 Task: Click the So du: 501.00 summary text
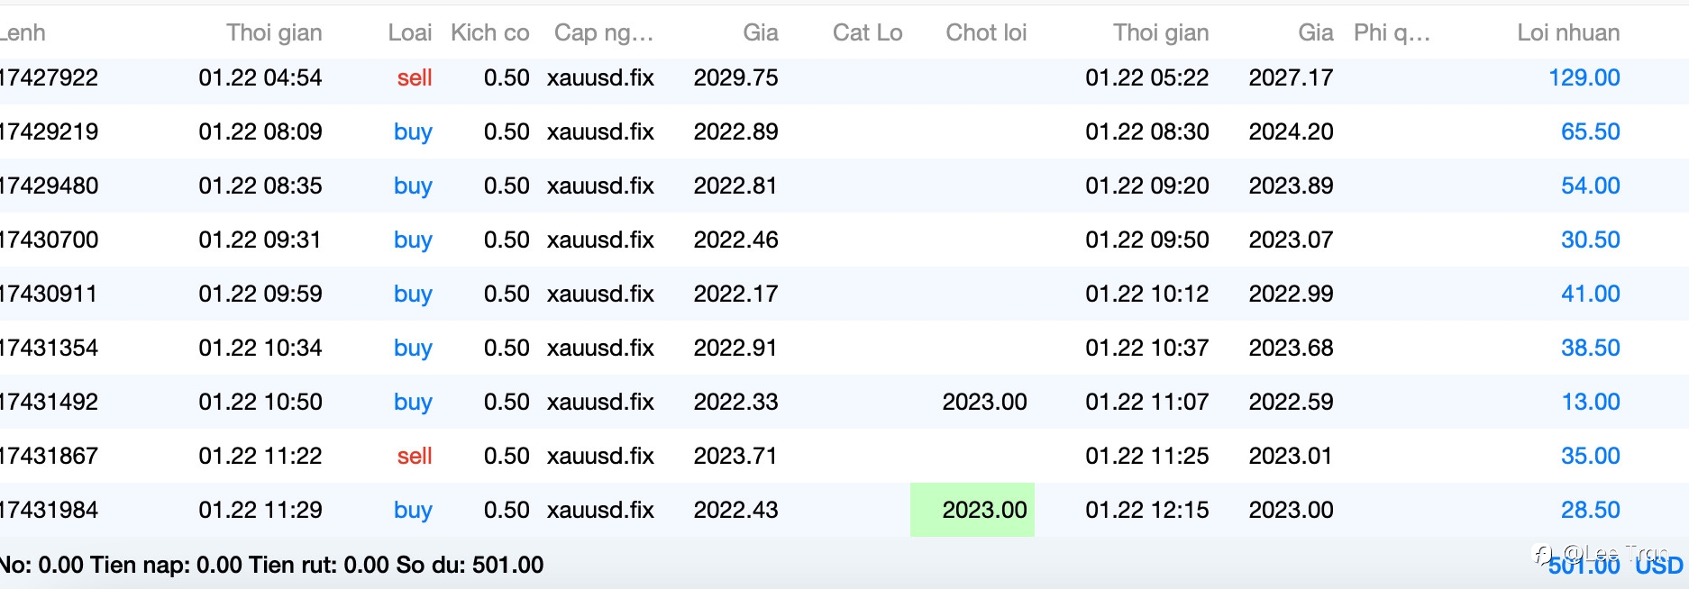point(470,565)
